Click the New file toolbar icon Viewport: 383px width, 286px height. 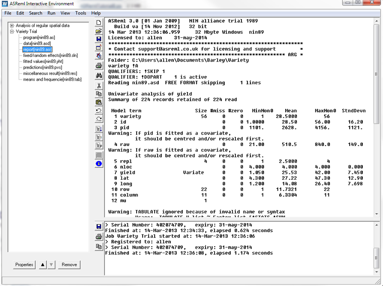tap(99, 23)
